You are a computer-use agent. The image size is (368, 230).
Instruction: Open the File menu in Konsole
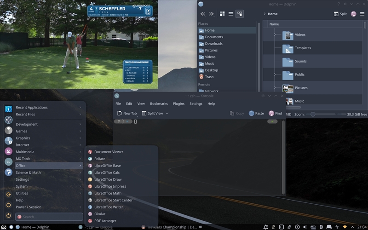coord(118,103)
